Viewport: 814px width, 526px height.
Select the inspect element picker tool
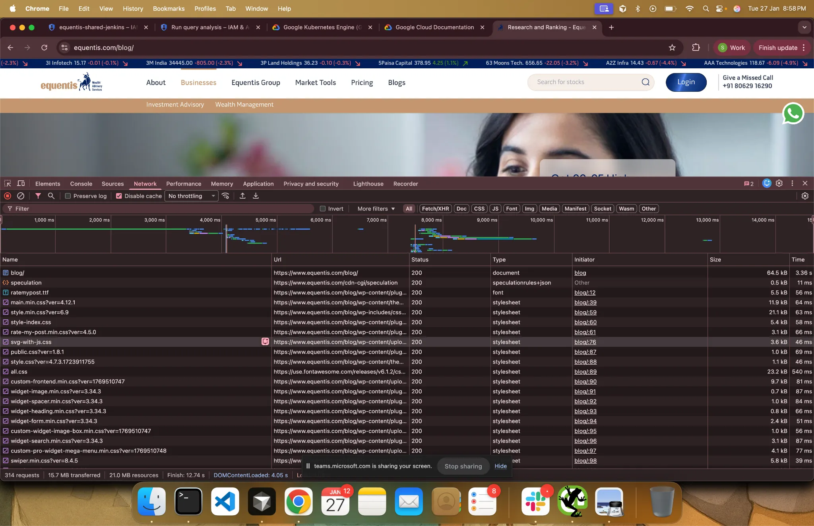click(x=8, y=184)
